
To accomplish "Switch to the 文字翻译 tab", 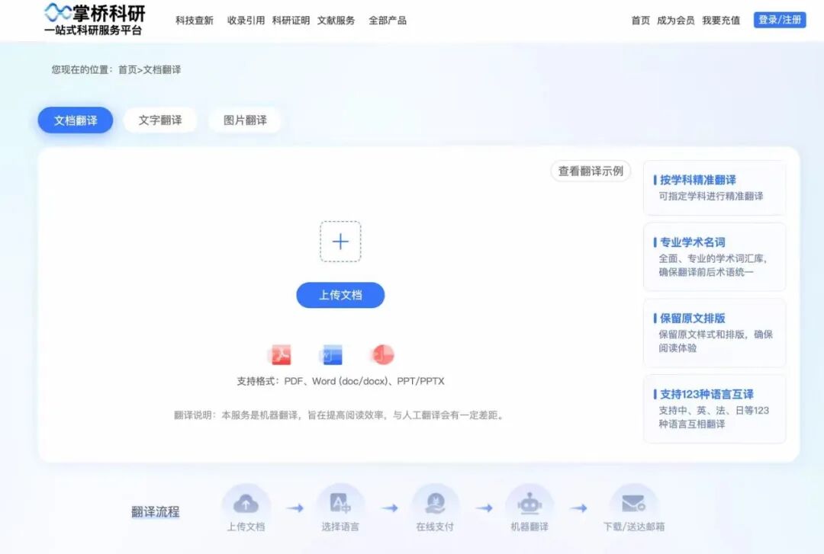I will (159, 120).
